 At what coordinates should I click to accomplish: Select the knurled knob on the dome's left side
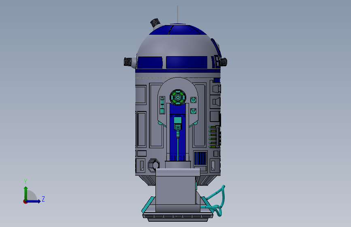pos(128,62)
